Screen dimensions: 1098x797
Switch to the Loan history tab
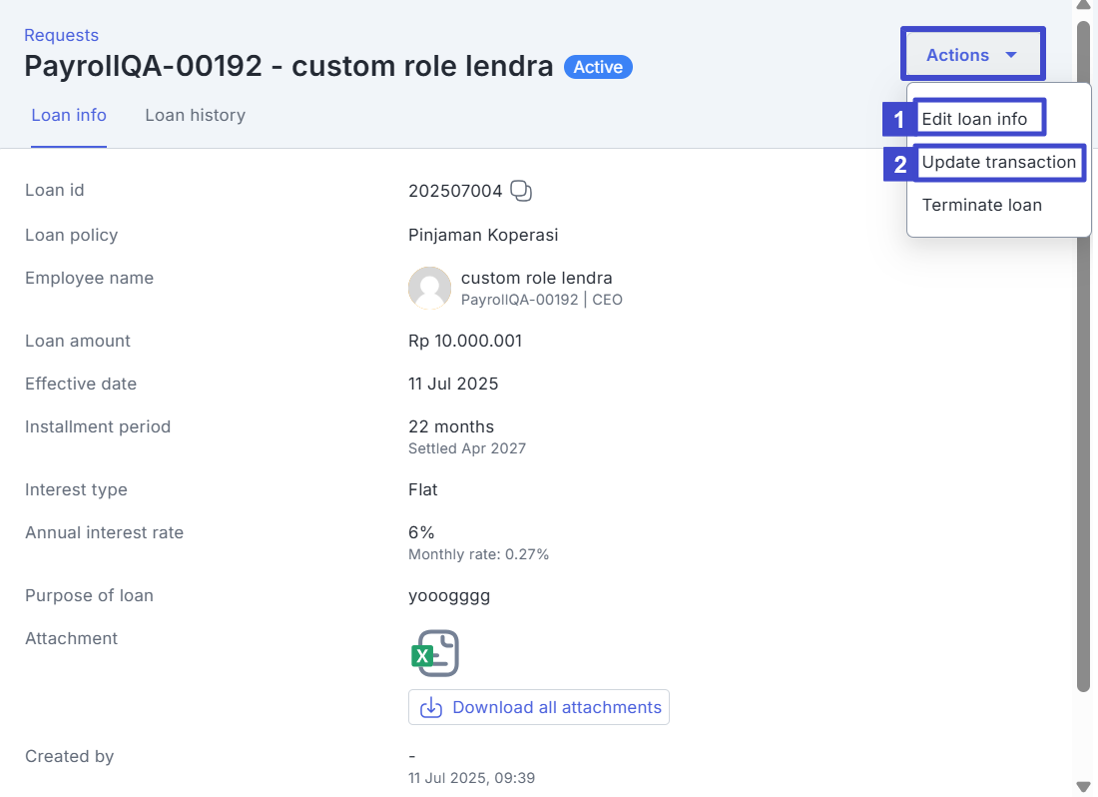(x=195, y=115)
